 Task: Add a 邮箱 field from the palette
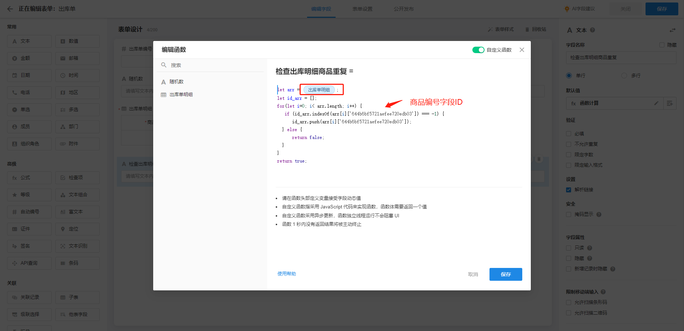[x=77, y=58]
